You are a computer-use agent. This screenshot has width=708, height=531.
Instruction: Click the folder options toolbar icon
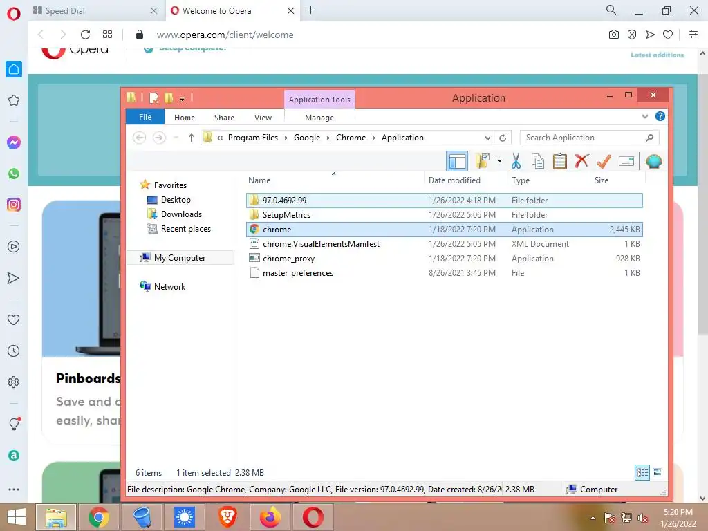click(x=483, y=161)
